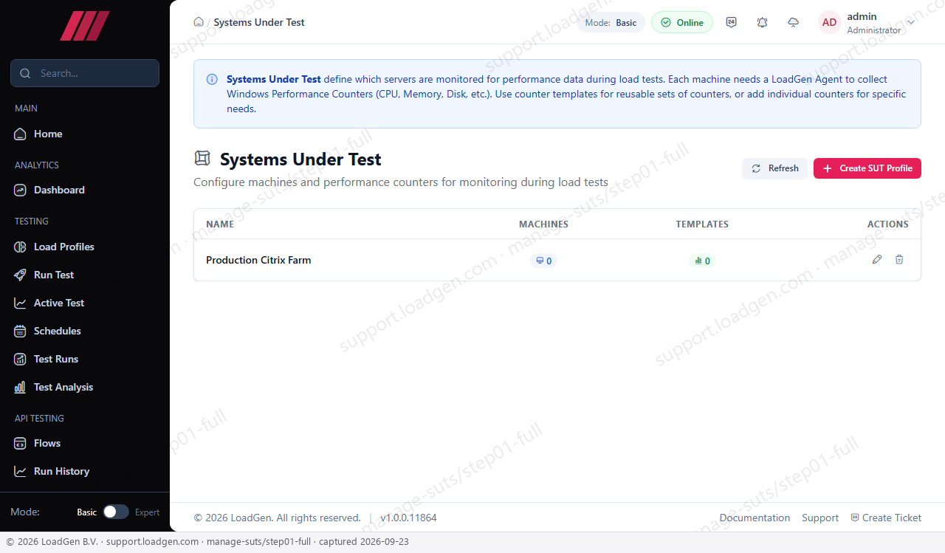
Task: Navigate to Load Profiles
Action: 85,247
